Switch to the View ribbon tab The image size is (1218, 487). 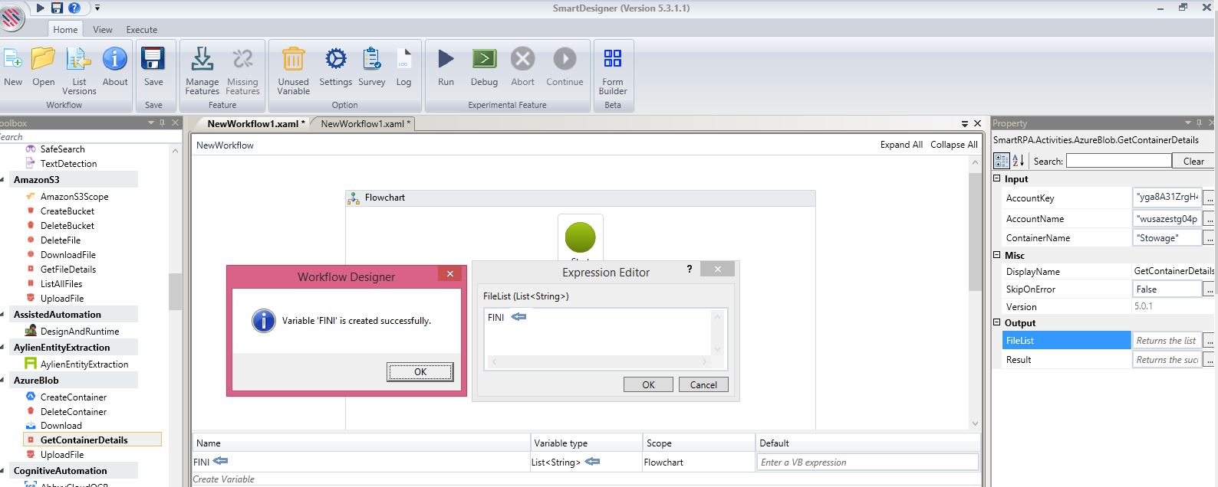click(x=103, y=30)
